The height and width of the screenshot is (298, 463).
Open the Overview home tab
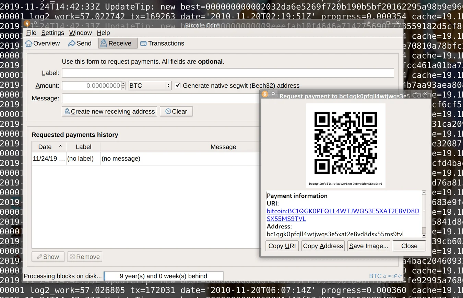42,44
